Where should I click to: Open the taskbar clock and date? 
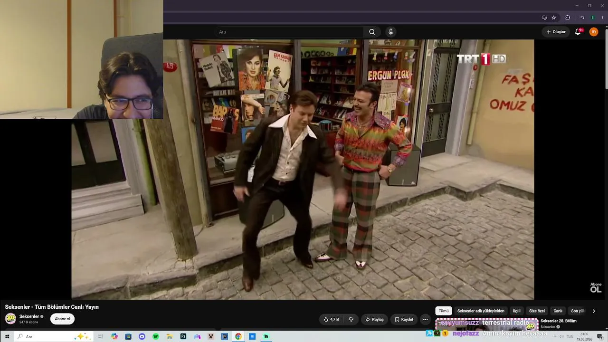tap(585, 337)
